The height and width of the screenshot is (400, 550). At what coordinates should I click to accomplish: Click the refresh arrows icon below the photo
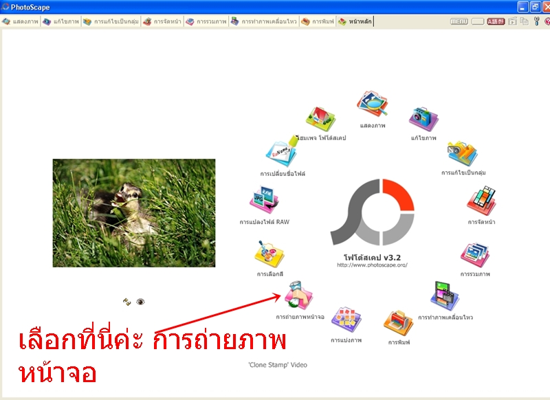click(x=127, y=302)
